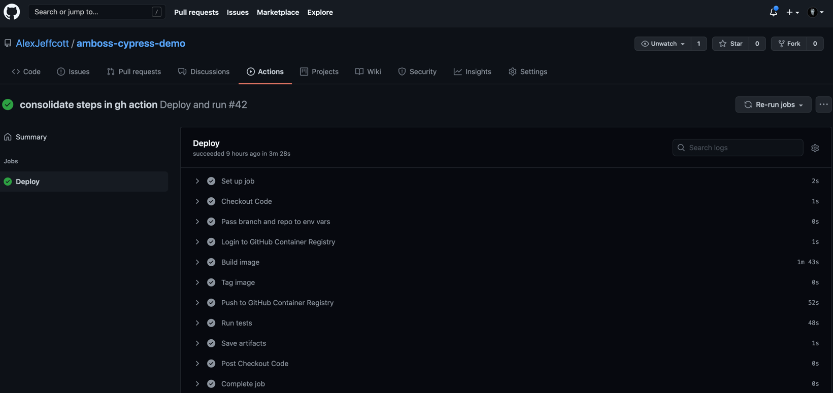Click the Complete job status check icon
This screenshot has width=833, height=393.
(211, 384)
